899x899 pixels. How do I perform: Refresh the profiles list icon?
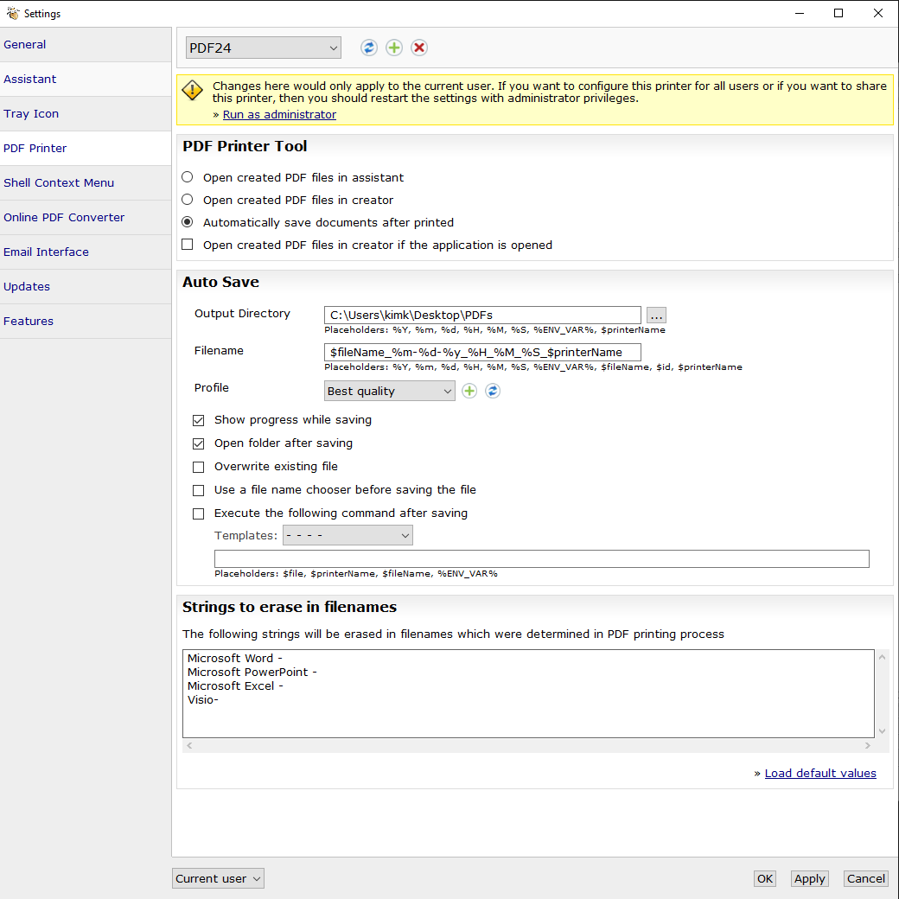493,391
